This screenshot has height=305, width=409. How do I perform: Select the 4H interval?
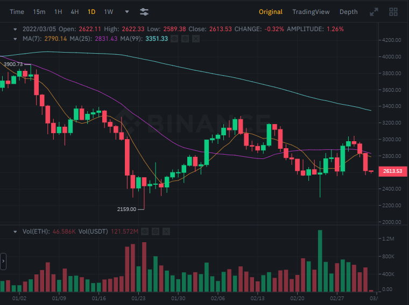[75, 11]
